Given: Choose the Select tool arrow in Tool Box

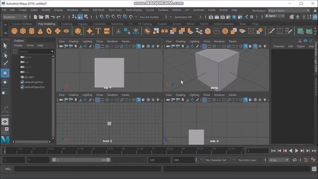Looking at the screenshot, I should tap(5, 46).
